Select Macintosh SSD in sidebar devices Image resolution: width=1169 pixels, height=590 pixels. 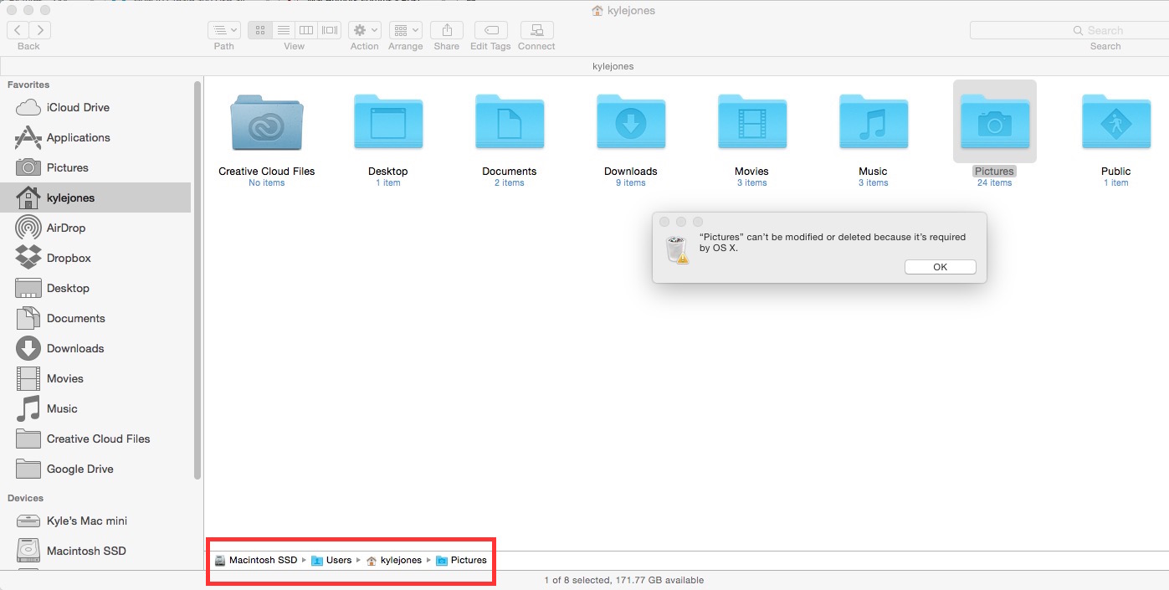pyautogui.click(x=95, y=551)
